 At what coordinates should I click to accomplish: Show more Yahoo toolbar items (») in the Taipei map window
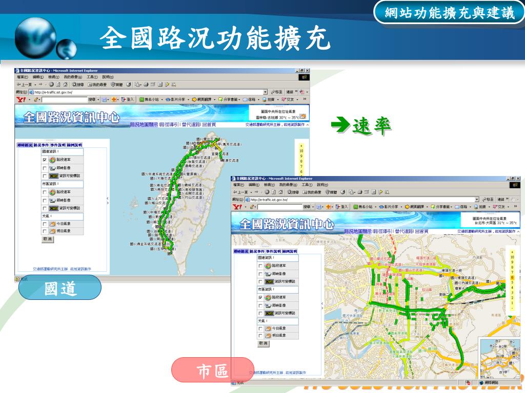(516, 207)
